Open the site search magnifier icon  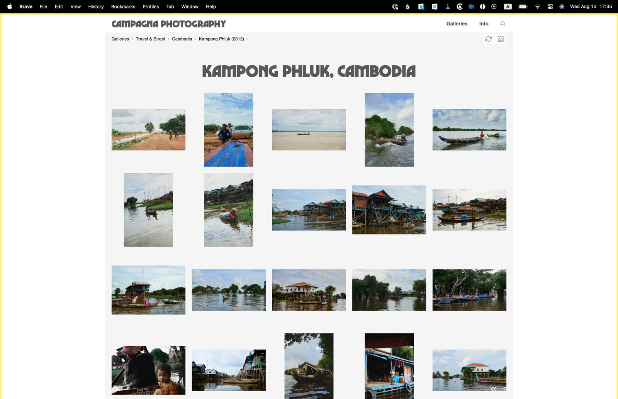click(503, 24)
